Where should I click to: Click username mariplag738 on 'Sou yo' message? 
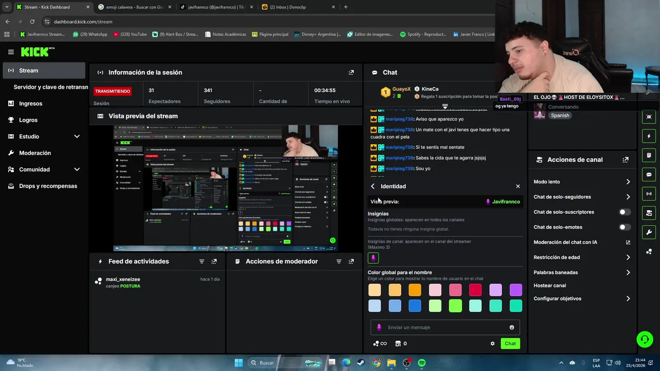click(399, 168)
